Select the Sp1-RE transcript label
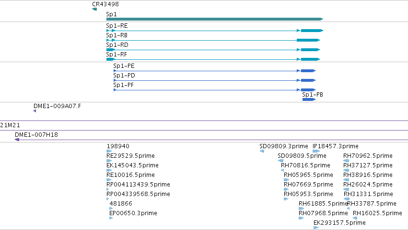Viewport: 408px width, 230px height. coord(117,26)
